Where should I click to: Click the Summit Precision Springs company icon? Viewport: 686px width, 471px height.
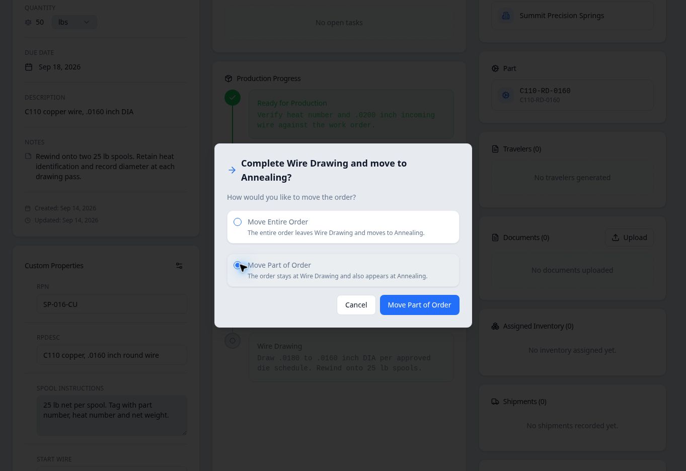tap(506, 16)
